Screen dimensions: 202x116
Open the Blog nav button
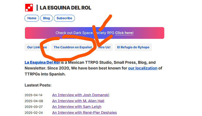click(x=47, y=18)
